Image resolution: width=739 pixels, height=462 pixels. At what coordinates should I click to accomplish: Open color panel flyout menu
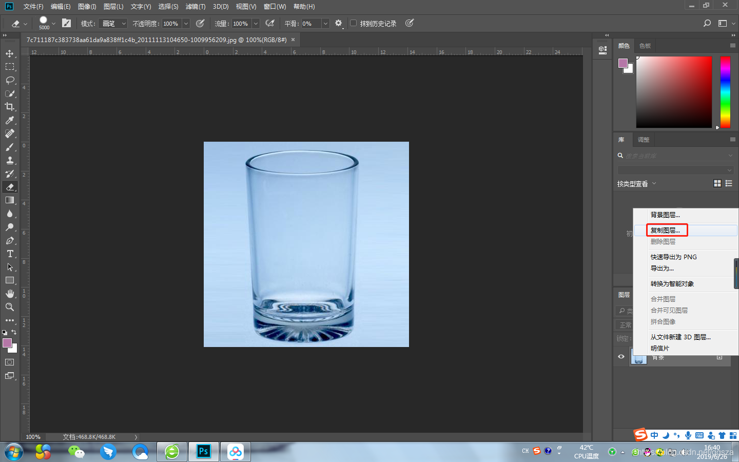733,46
